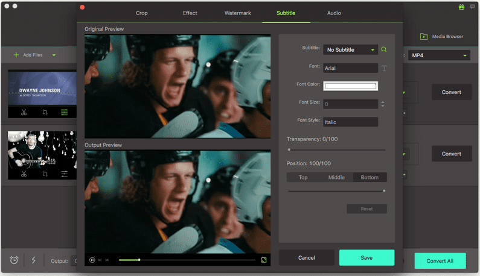Viewport: 480px width, 276px height.
Task: Set subtitle position to Middle
Action: click(336, 177)
